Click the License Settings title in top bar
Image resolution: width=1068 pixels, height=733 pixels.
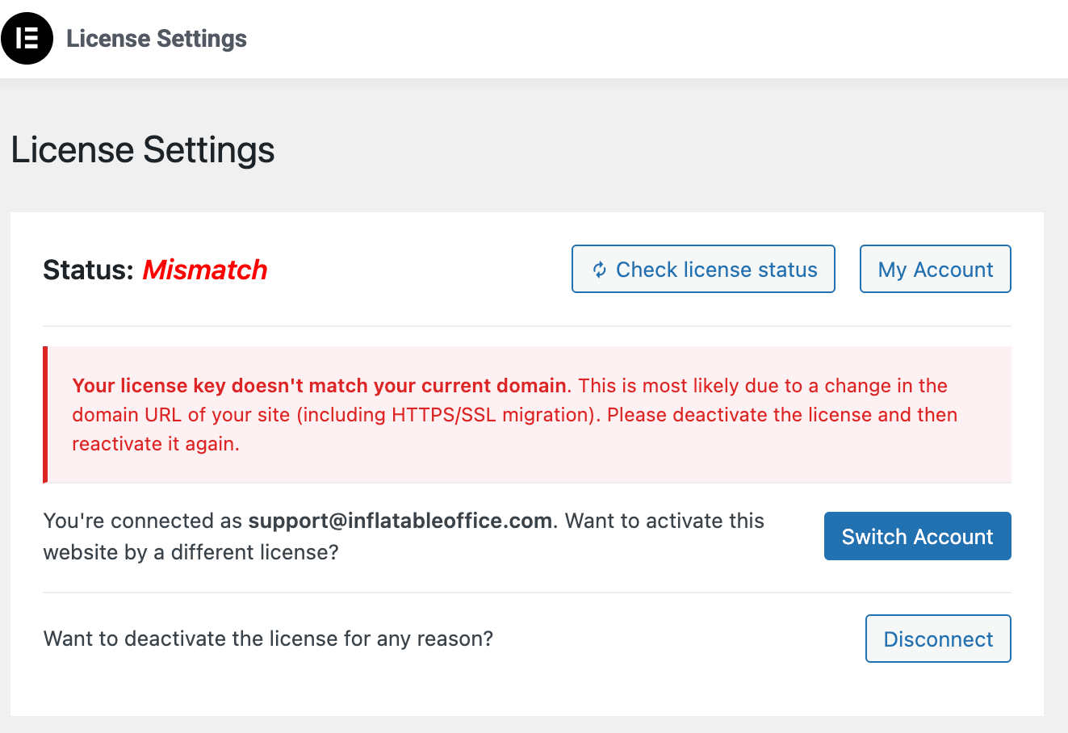[157, 39]
